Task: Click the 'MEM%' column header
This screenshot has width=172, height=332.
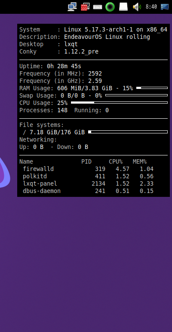Action: [140, 162]
